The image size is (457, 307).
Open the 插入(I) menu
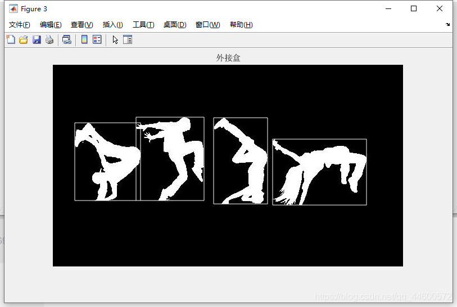click(113, 25)
